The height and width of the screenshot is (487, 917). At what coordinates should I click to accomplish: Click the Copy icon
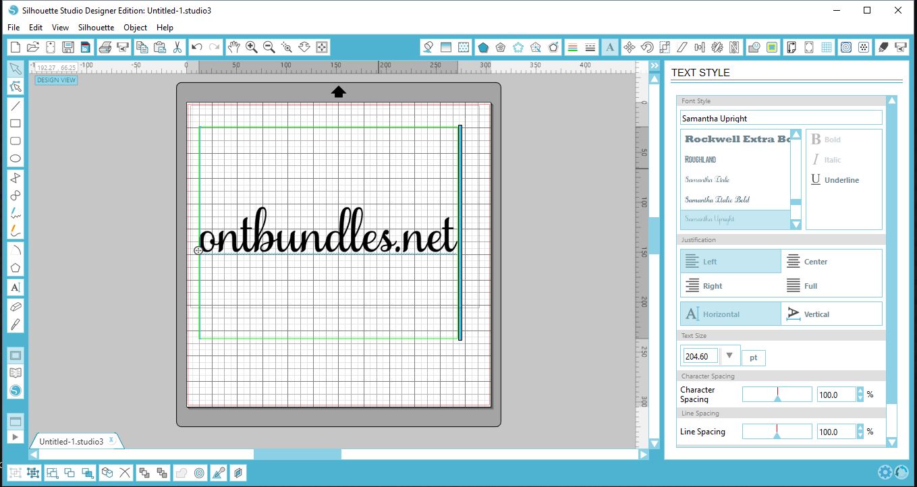click(x=142, y=47)
